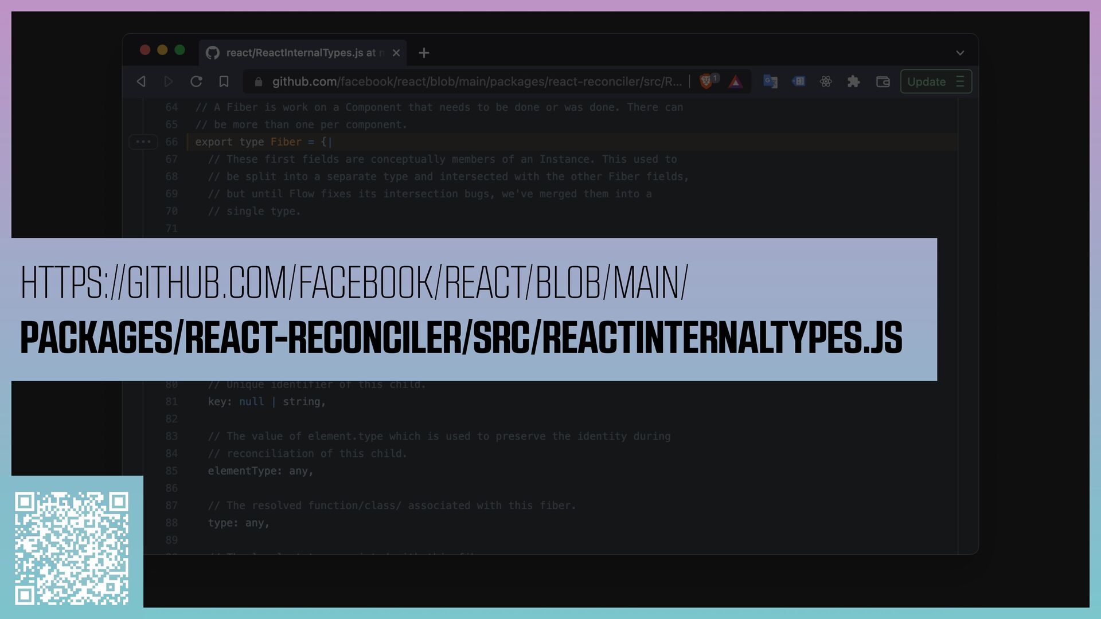Click the blue extension icon beside Translate
The width and height of the screenshot is (1101, 619).
(x=798, y=81)
